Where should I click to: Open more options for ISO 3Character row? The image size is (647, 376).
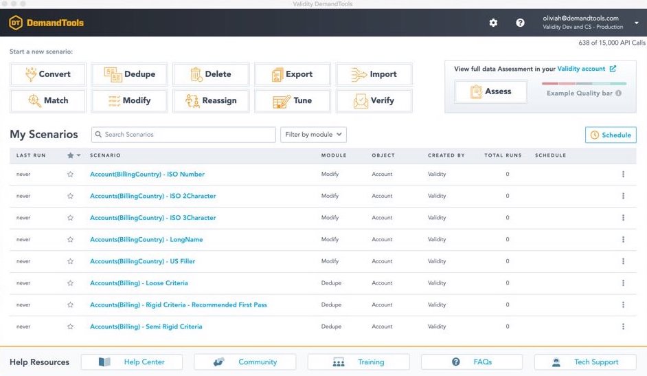coord(623,218)
